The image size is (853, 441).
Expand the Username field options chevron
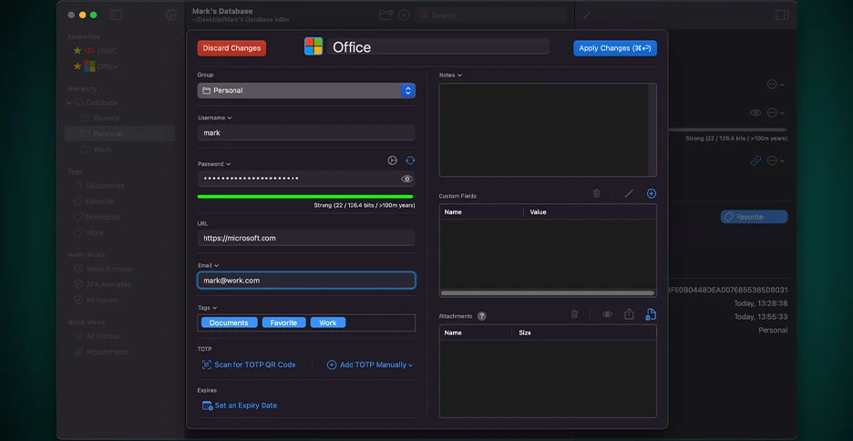[x=230, y=118]
